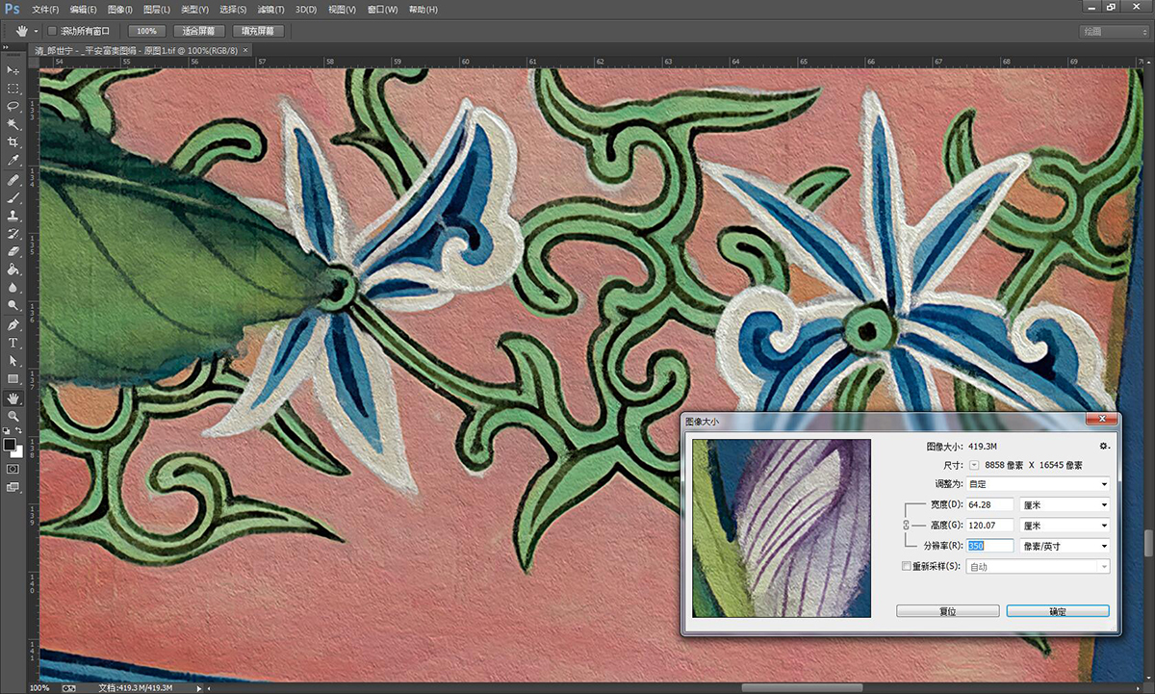Select the Path Selection tool
Viewport: 1155px width, 694px height.
13,360
